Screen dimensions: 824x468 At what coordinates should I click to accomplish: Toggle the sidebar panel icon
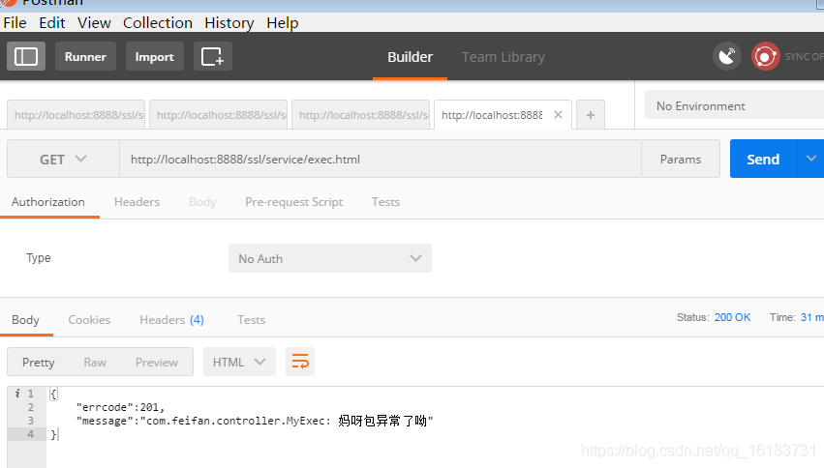[x=26, y=56]
